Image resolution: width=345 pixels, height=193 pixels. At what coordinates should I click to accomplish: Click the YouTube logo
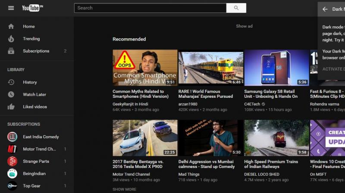pos(32,8)
